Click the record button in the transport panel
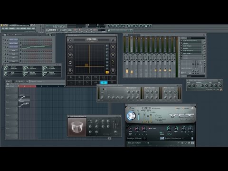 [58, 30]
